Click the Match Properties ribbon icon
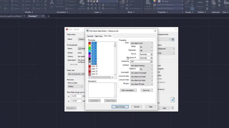 [x=148, y=5]
